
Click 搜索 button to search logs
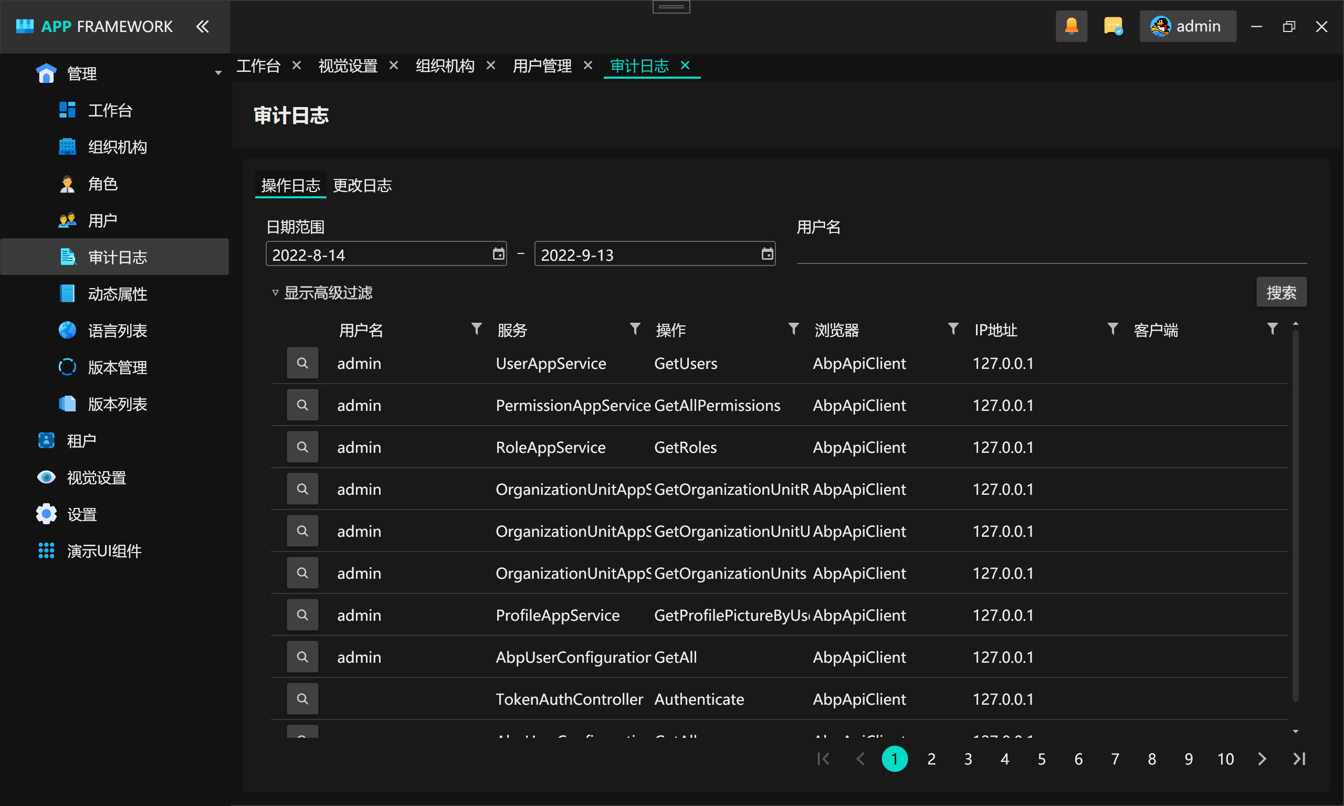point(1282,293)
